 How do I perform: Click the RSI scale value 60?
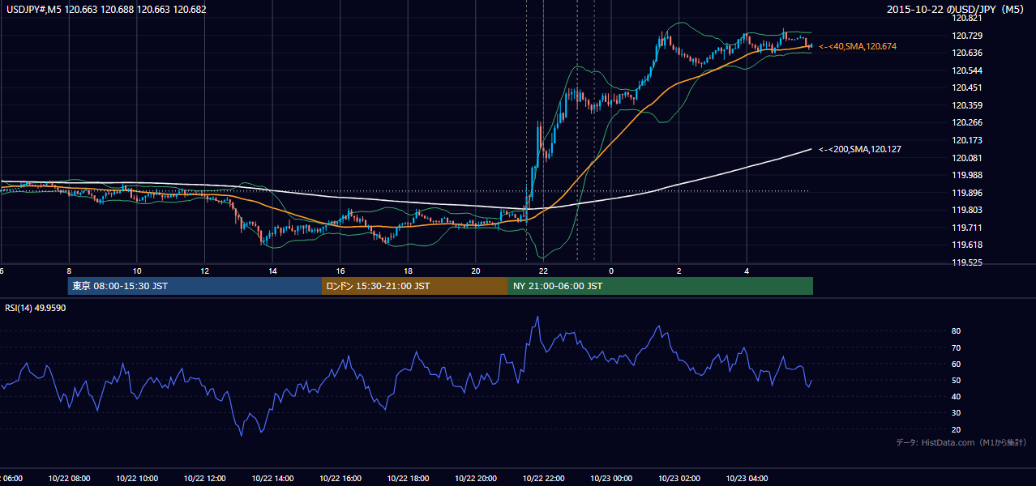(x=957, y=364)
